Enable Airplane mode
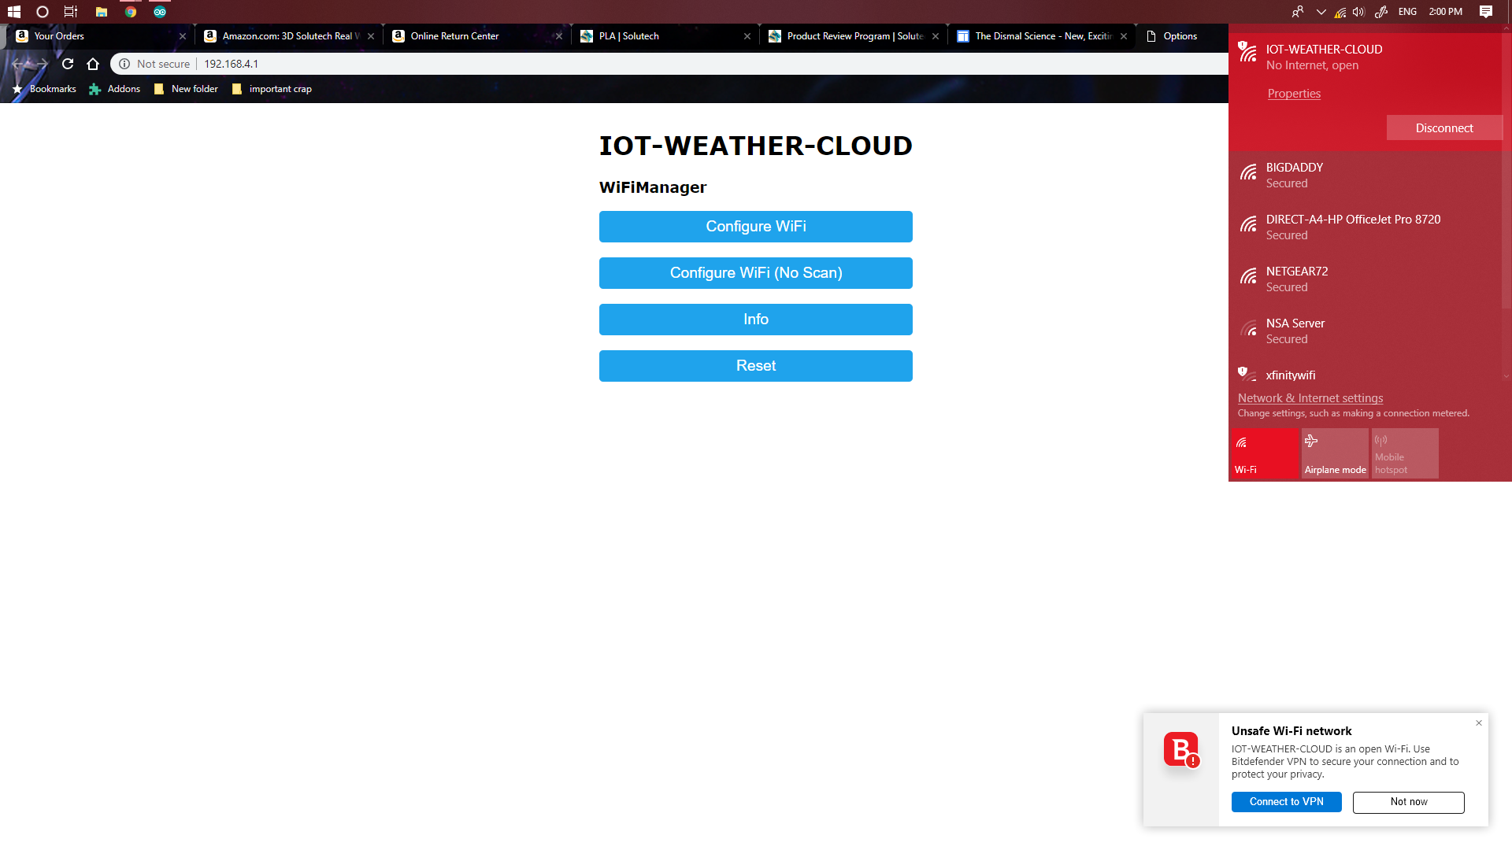Viewport: 1512px width, 850px height. pyautogui.click(x=1334, y=453)
